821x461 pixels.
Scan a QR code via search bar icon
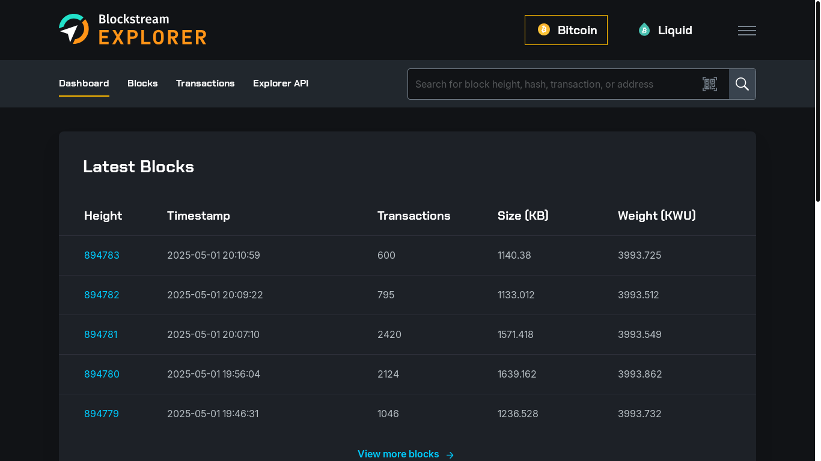tap(710, 84)
